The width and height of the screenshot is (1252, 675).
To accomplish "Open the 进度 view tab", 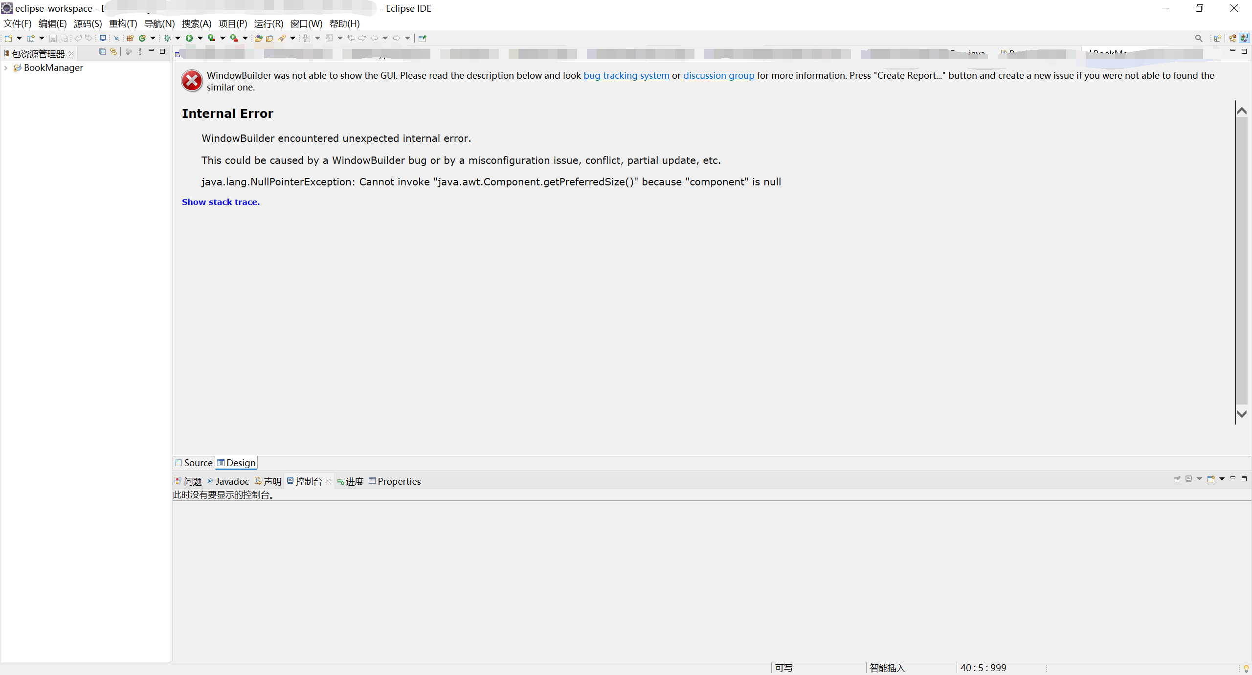I will coord(351,481).
